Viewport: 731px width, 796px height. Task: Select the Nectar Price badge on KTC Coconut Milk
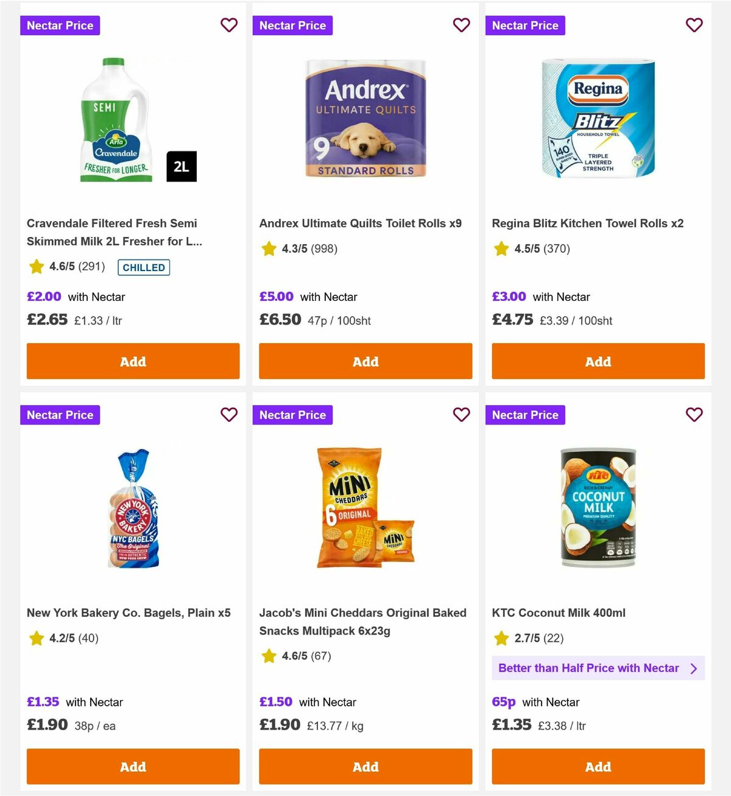[x=525, y=415]
